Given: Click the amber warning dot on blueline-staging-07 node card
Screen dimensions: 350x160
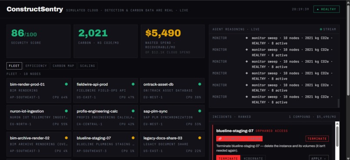Looking at the screenshot, I should [x=133, y=138].
